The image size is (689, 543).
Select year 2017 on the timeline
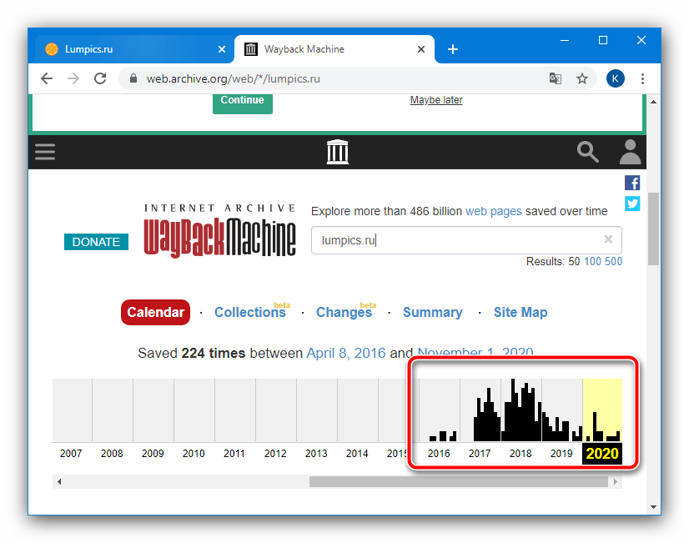tap(480, 454)
